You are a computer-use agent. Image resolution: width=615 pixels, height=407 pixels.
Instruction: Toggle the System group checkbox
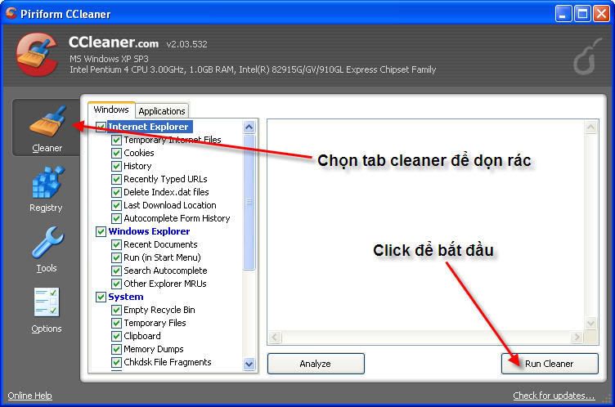click(101, 297)
